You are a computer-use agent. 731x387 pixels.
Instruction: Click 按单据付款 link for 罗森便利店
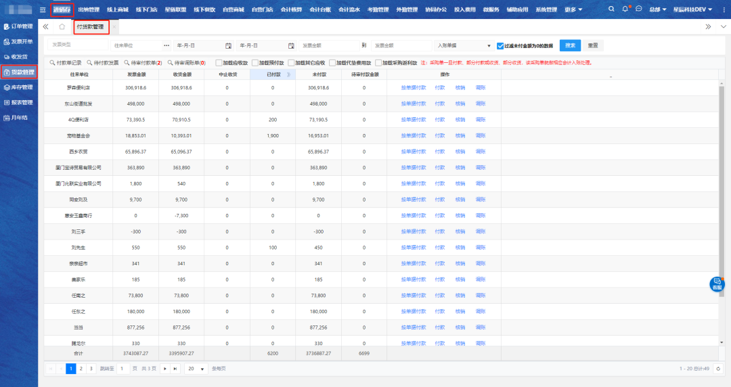point(414,87)
